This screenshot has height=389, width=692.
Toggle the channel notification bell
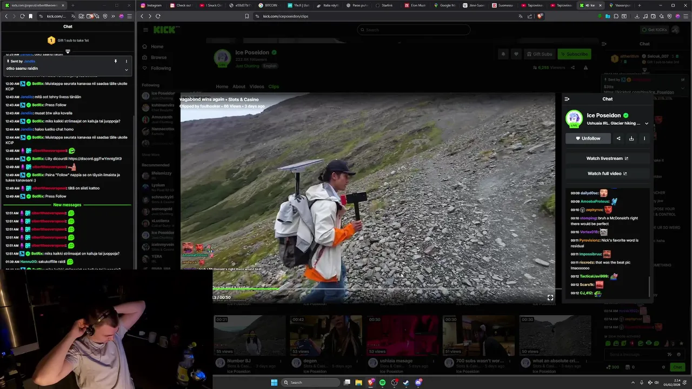(503, 54)
